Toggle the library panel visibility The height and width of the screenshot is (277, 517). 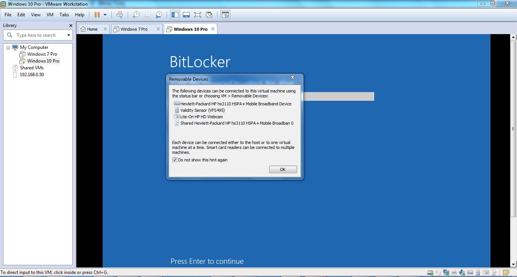click(x=175, y=14)
